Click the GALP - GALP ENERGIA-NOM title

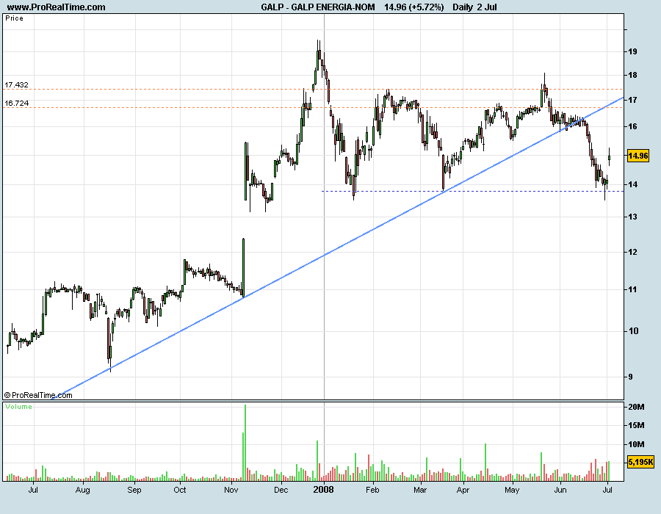318,7
